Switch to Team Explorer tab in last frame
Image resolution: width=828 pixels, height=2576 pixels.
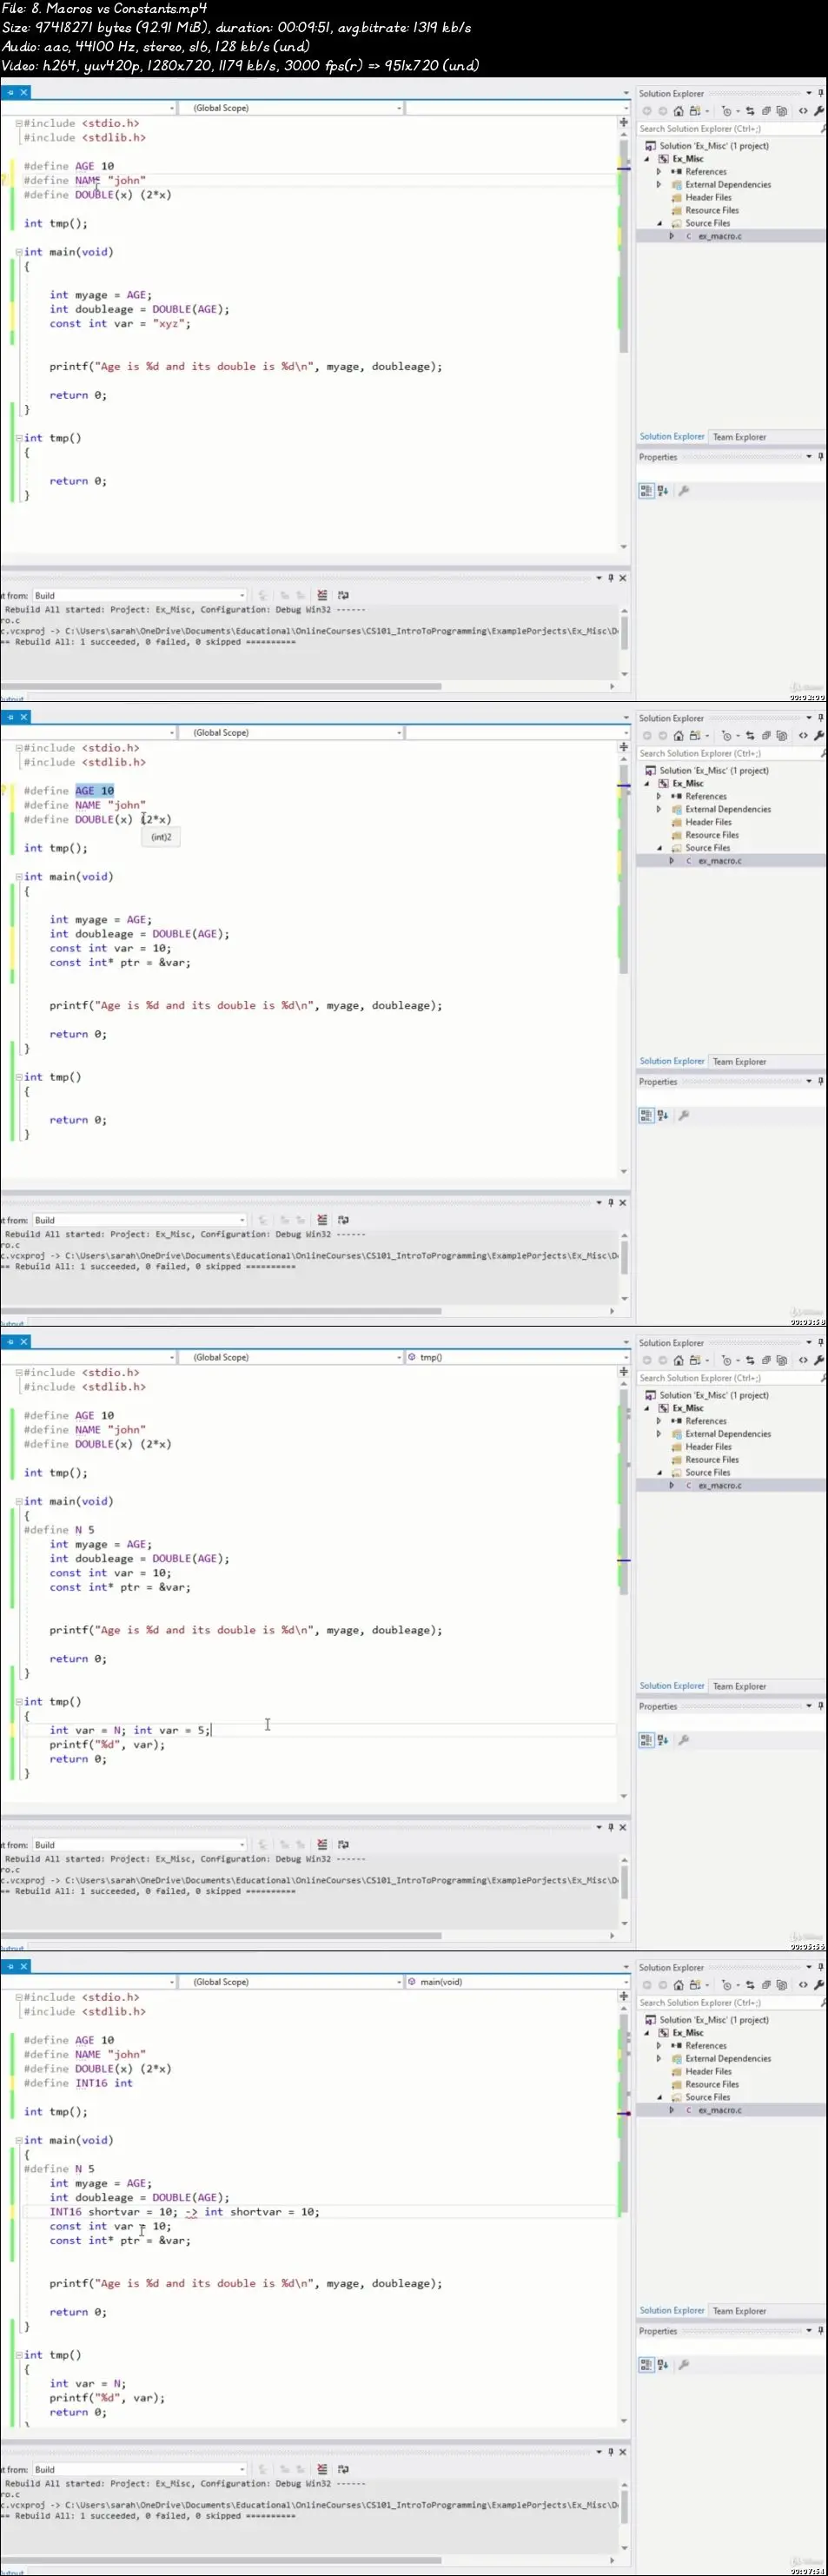coord(739,2311)
